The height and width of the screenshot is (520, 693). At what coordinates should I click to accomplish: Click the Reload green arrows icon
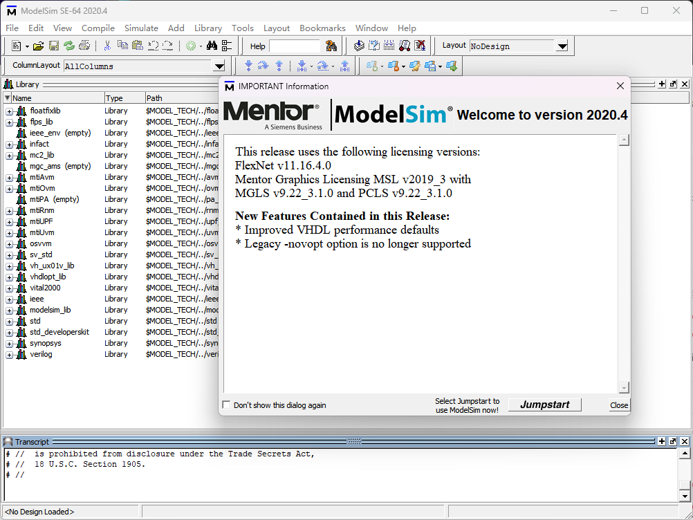pos(69,46)
